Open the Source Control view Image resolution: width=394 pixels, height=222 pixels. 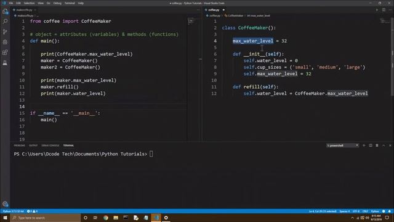point(5,31)
